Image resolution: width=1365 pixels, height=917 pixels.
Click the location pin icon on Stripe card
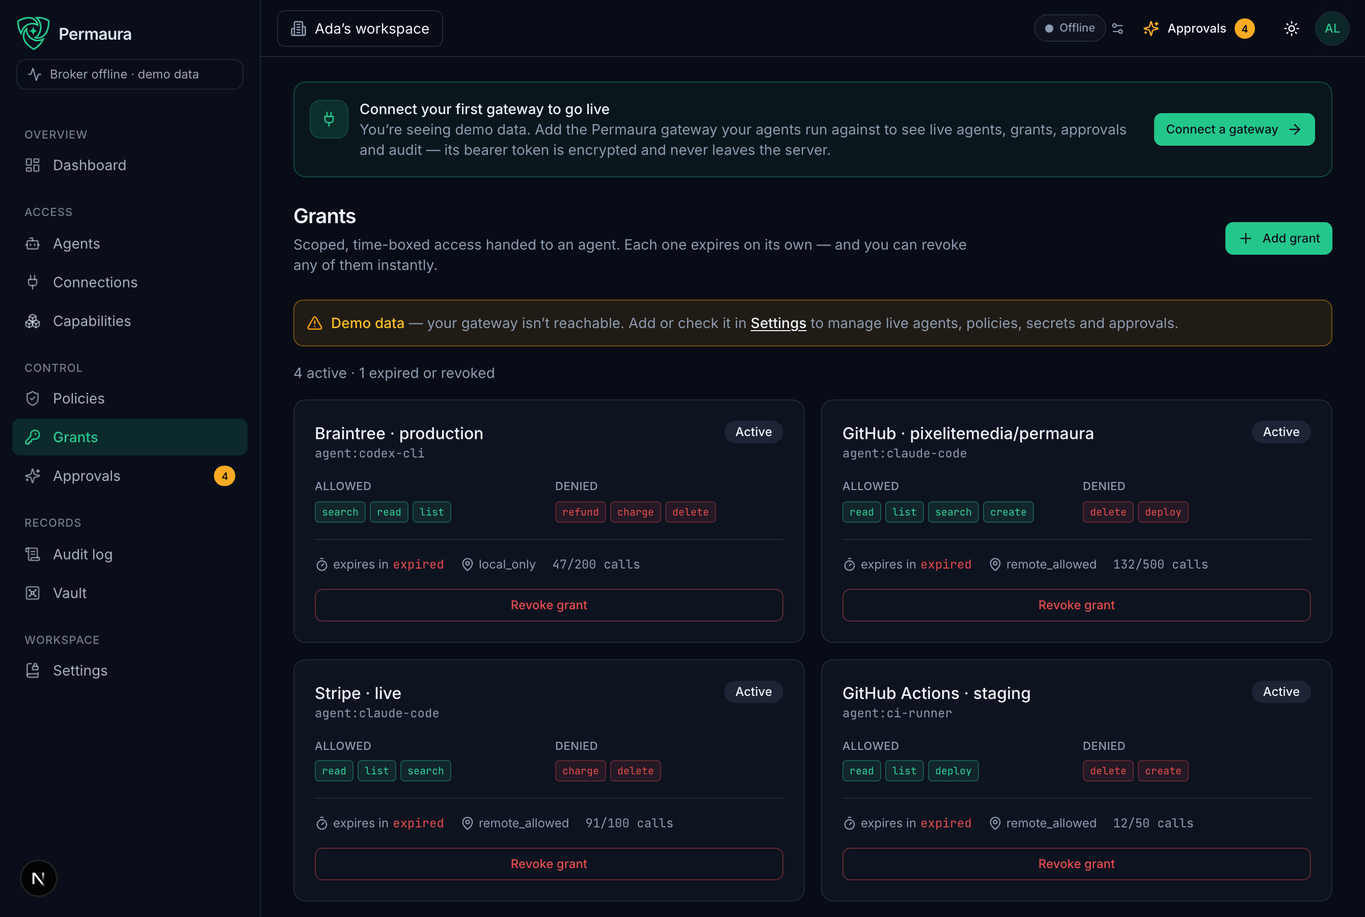(x=467, y=823)
